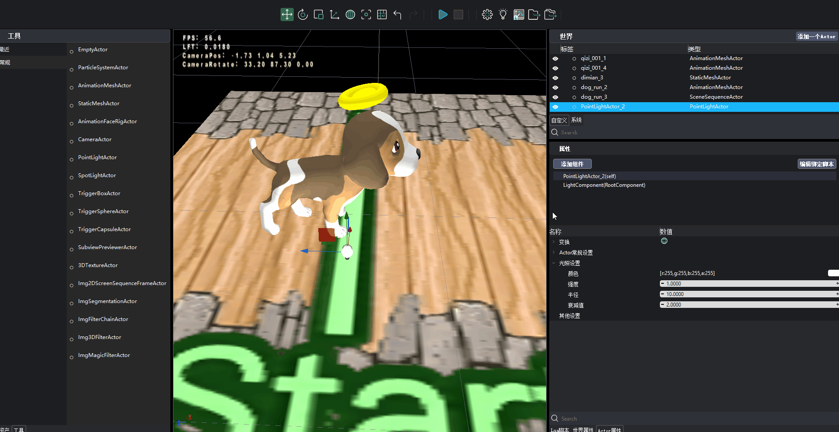Toggle visibility of dog_run_3
Viewport: 839px width, 432px height.
(555, 97)
